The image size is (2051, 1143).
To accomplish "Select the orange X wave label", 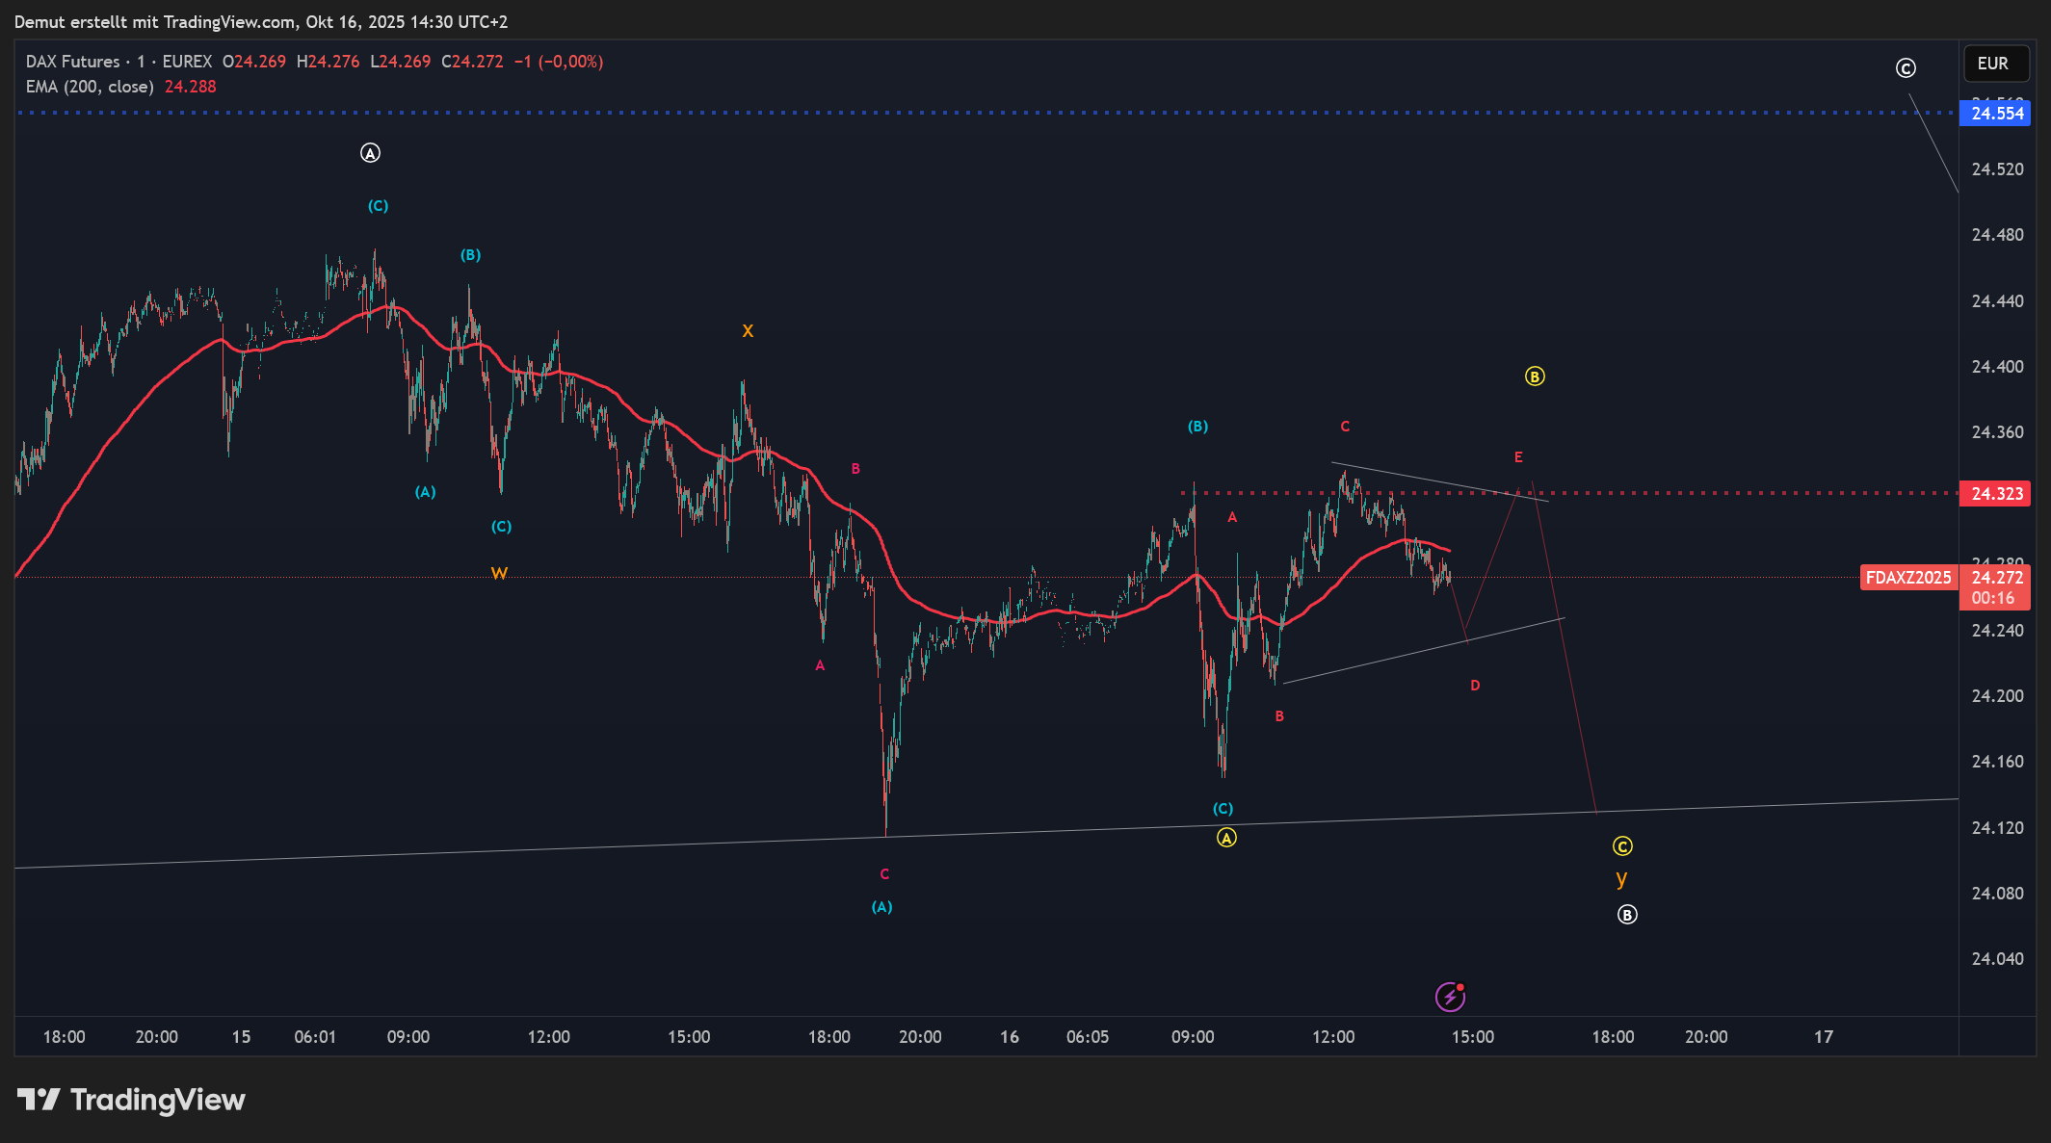I will (x=748, y=331).
